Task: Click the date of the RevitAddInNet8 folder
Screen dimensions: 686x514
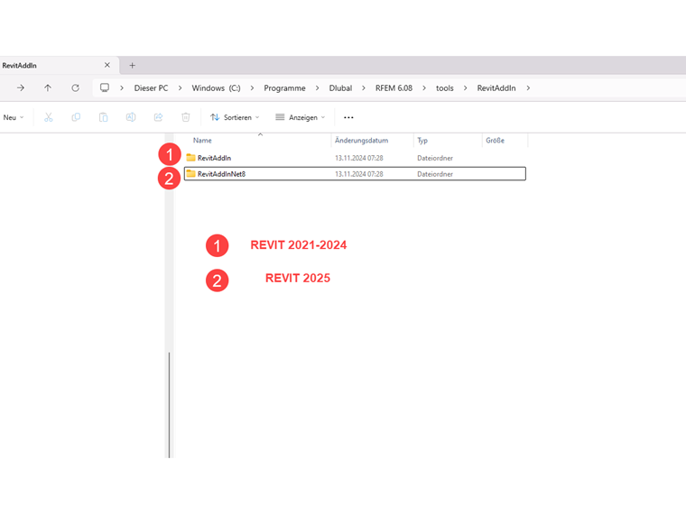Action: pos(358,174)
